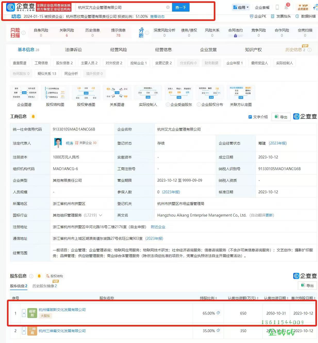This screenshot has width=318, height=343.
Task: Click info icon beside 历史信息 tab
Action: coord(309,50)
